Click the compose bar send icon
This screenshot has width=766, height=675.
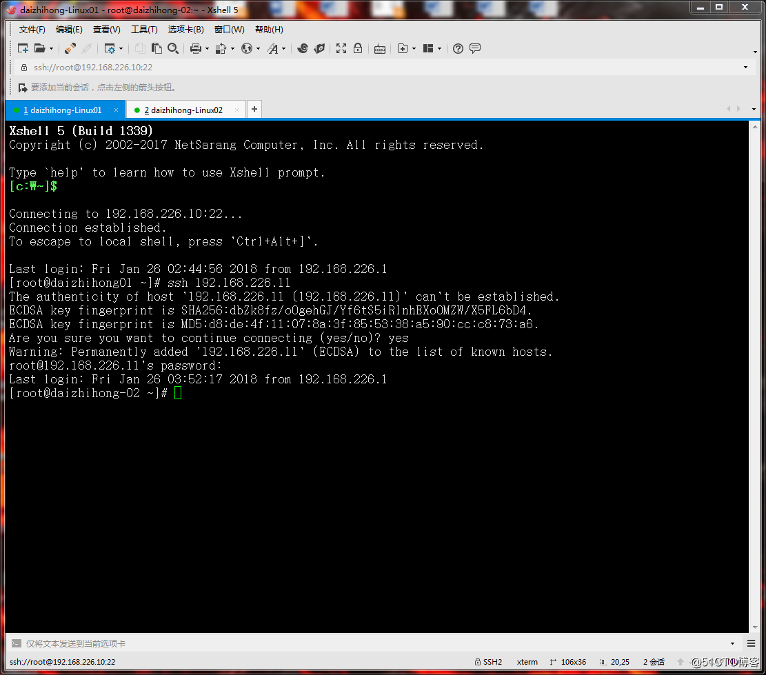(x=16, y=643)
